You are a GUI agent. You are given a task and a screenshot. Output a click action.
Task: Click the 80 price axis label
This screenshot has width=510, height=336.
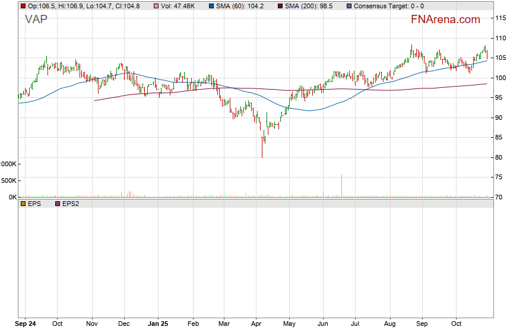click(x=501, y=157)
